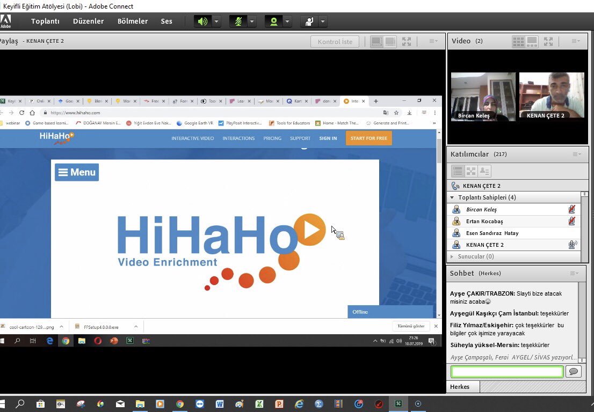Open the Sohbet pod options menu
594x412 pixels.
coord(574,273)
